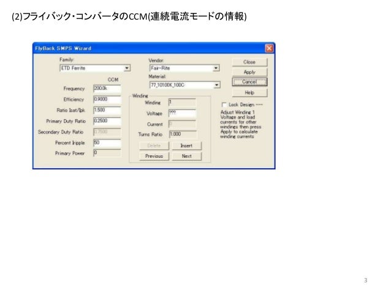Screen dimensions: 391x294
Task: Click the Efficiency input field
Action: pyautogui.click(x=107, y=99)
